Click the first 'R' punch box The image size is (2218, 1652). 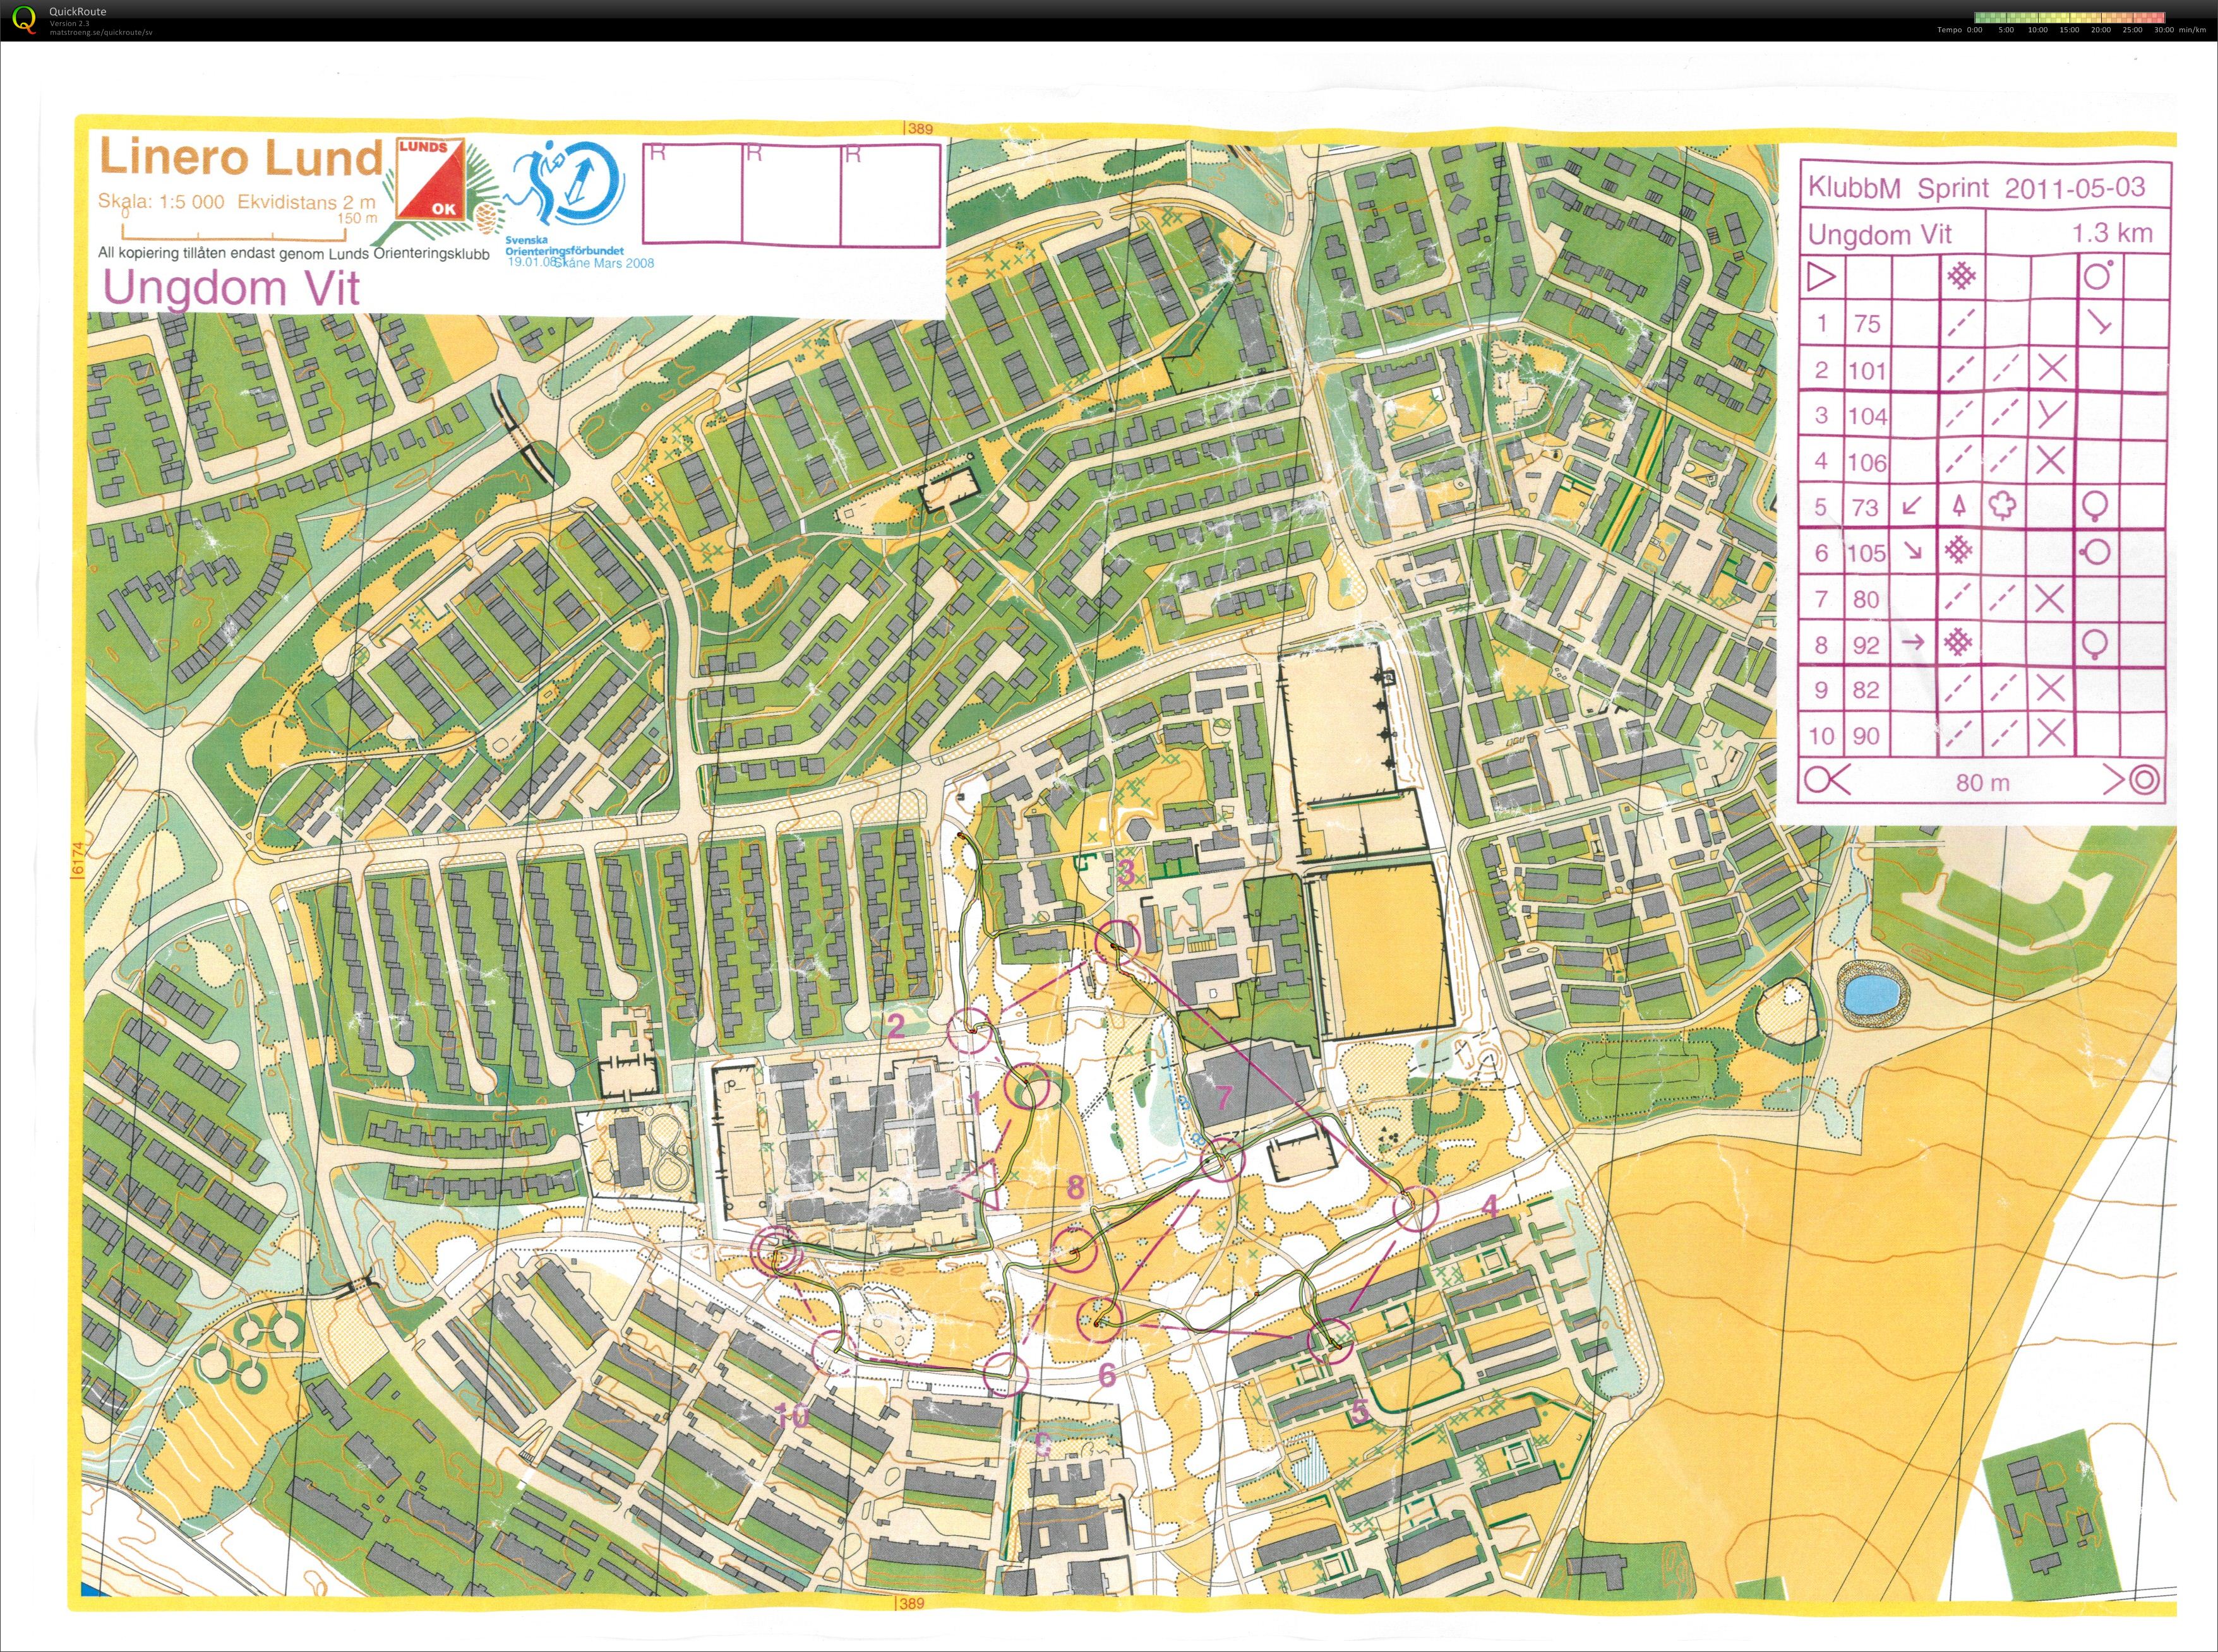pyautogui.click(x=692, y=195)
